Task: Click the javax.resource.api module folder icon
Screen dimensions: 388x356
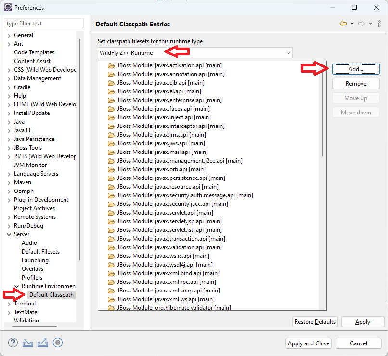Action: (x=111, y=187)
